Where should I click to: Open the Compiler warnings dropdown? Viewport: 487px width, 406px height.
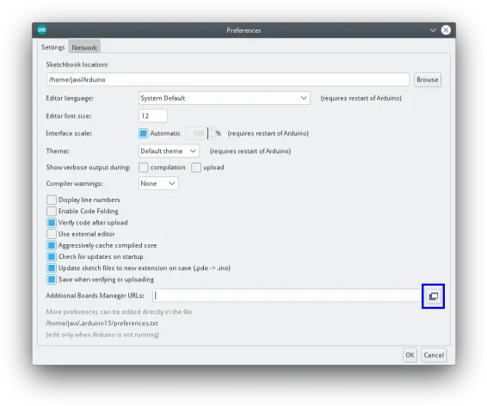158,183
